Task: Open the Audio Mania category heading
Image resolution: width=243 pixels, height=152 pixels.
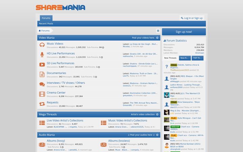Action: pyautogui.click(x=47, y=135)
